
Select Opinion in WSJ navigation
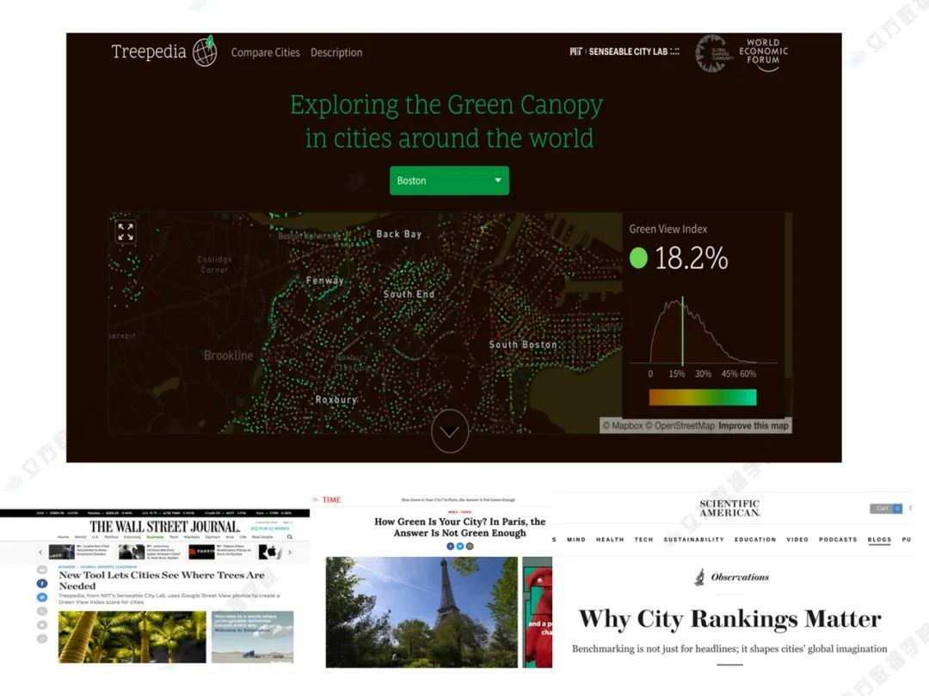(x=212, y=537)
